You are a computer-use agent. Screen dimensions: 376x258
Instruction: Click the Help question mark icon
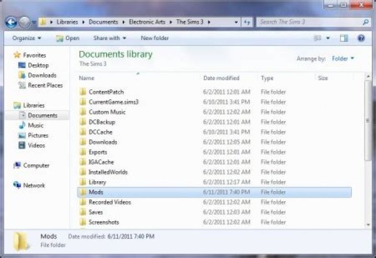click(361, 38)
